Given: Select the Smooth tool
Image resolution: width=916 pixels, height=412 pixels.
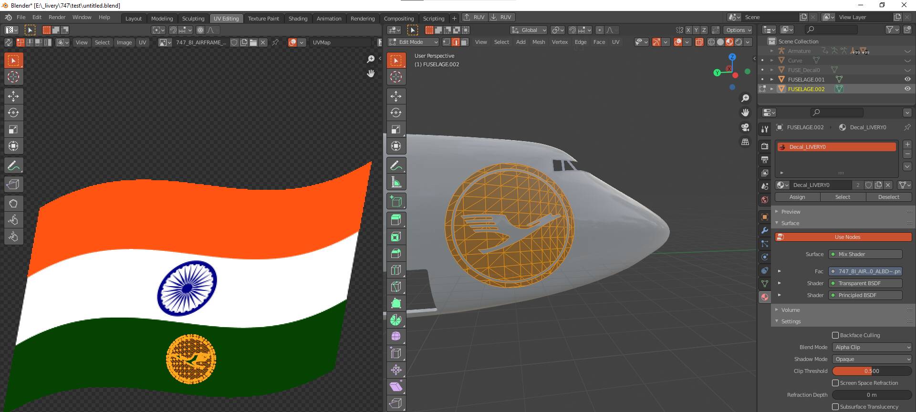Looking at the screenshot, I should click(396, 337).
